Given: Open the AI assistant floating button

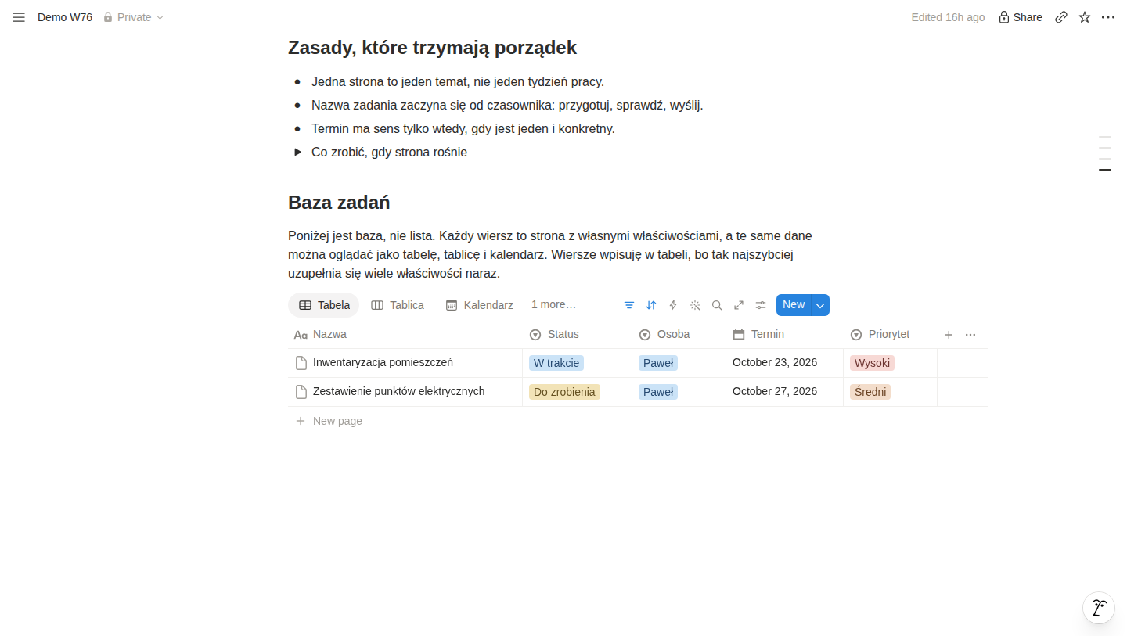Looking at the screenshot, I should (1099, 608).
